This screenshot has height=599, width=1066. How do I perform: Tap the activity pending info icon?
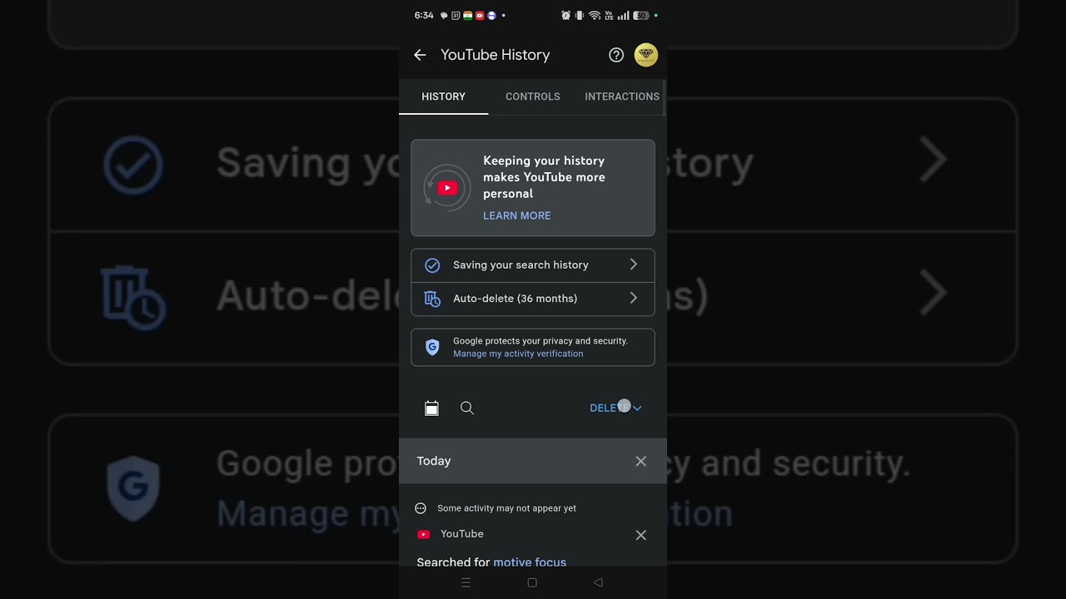pos(421,508)
